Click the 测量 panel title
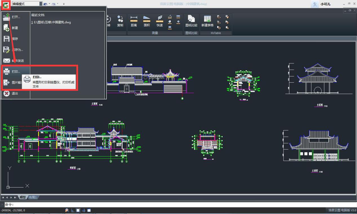The height and width of the screenshot is (214, 357). 155,33
